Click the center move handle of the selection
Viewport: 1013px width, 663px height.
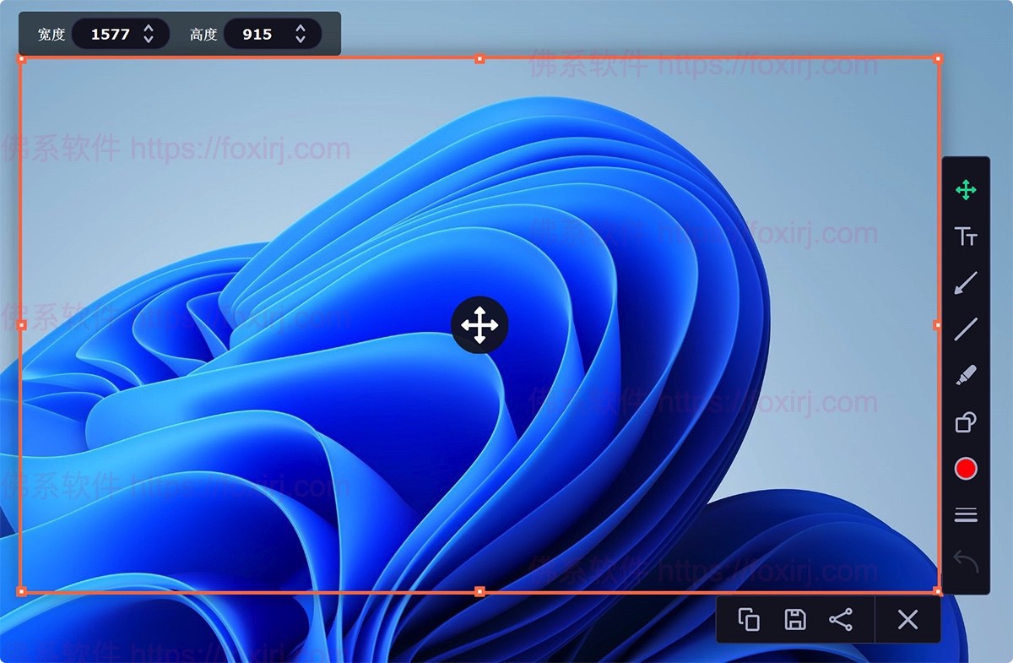pos(479,325)
